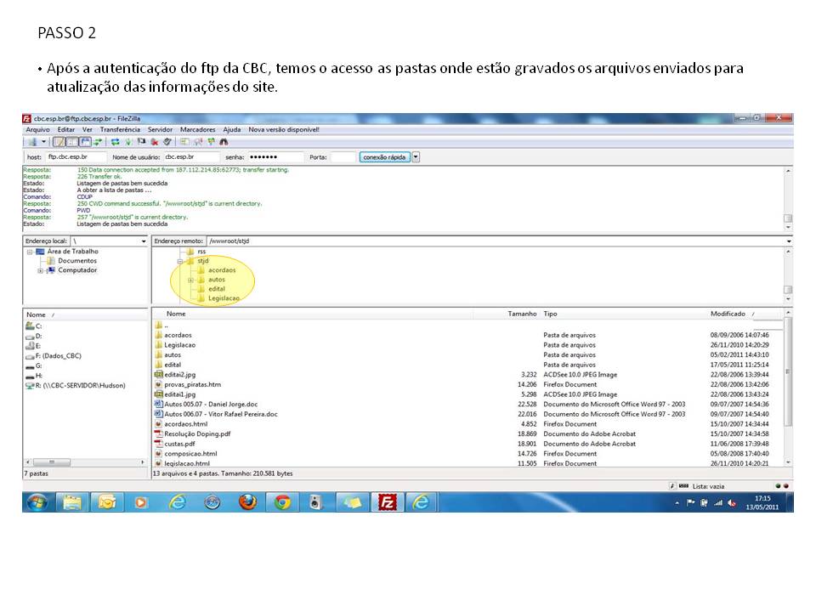Viewport: 816px width, 612px height.
Task: Toggle the message log view icon
Action: pos(59,142)
